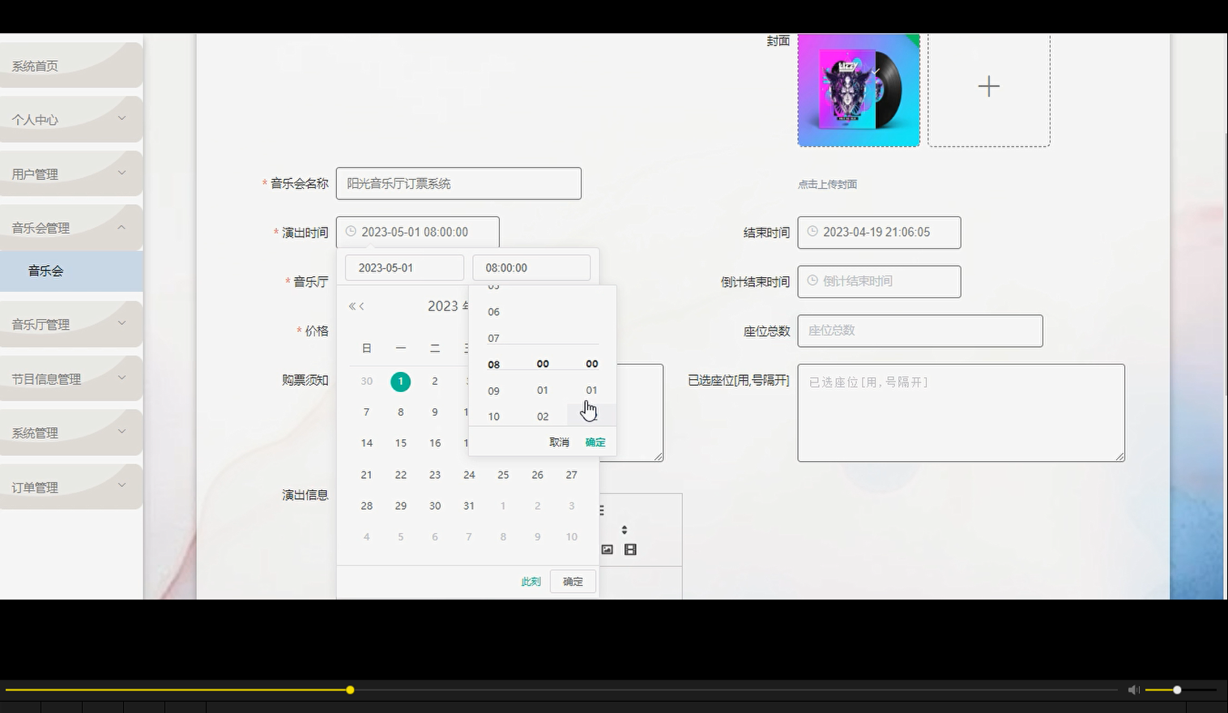Click the 此刻 link in the date picker
Viewport: 1228px width, 713px height.
(531, 581)
